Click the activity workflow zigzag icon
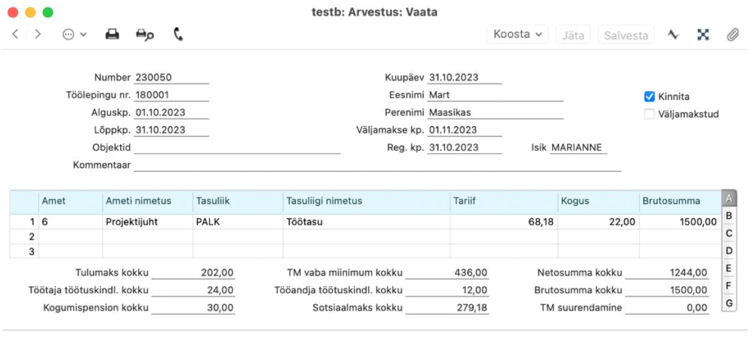Image resolution: width=755 pixels, height=337 pixels. point(674,34)
